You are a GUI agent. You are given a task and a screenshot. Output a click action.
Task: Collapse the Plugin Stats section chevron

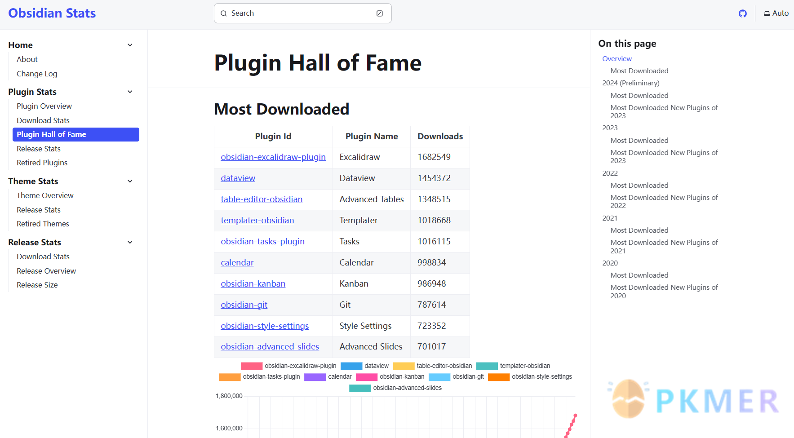pyautogui.click(x=130, y=92)
